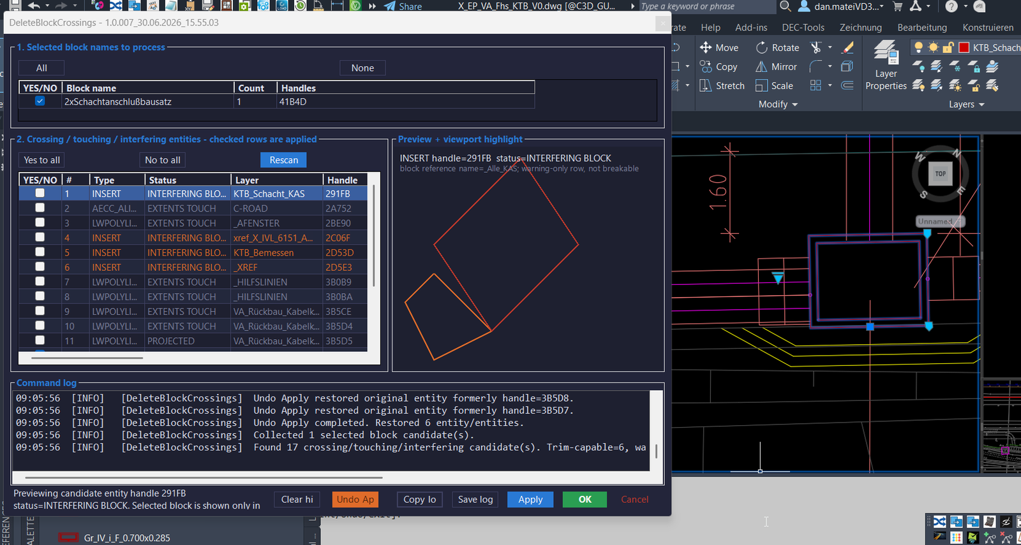Screen dimensions: 1021x545
Task: Open the undo history dropdown arrow
Action: 47,6
